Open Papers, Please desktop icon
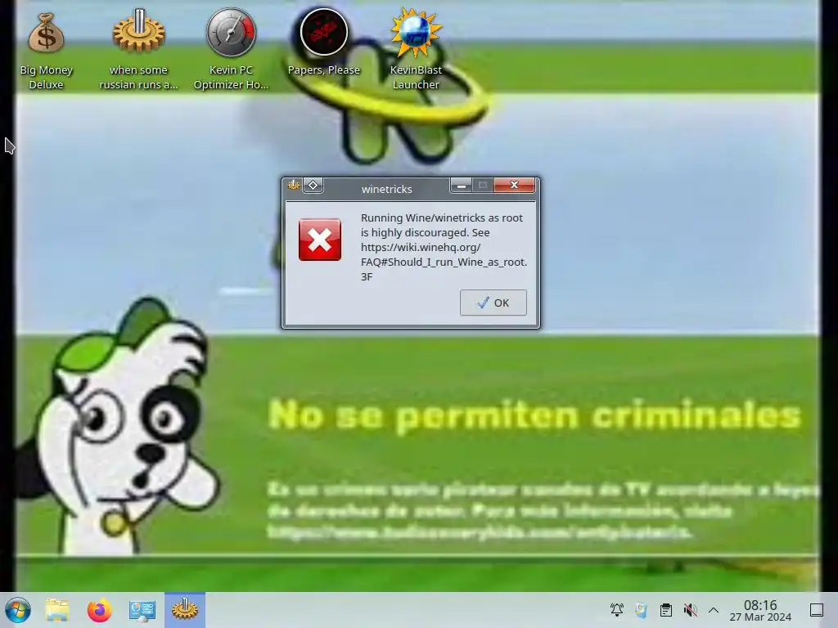The image size is (838, 628). pos(323,43)
